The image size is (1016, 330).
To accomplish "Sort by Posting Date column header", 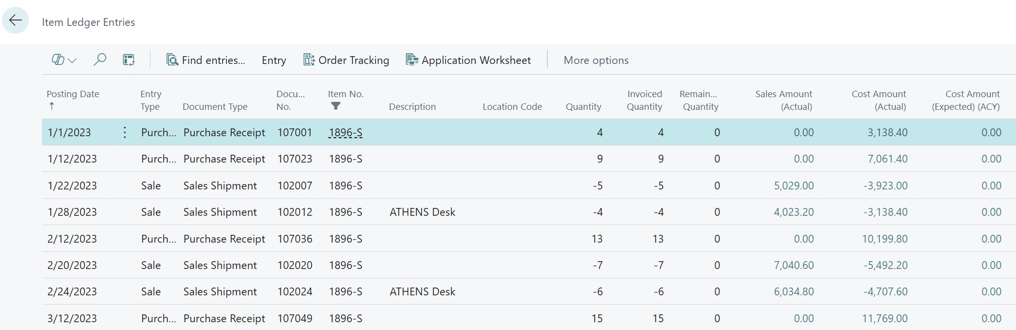I will 73,94.
